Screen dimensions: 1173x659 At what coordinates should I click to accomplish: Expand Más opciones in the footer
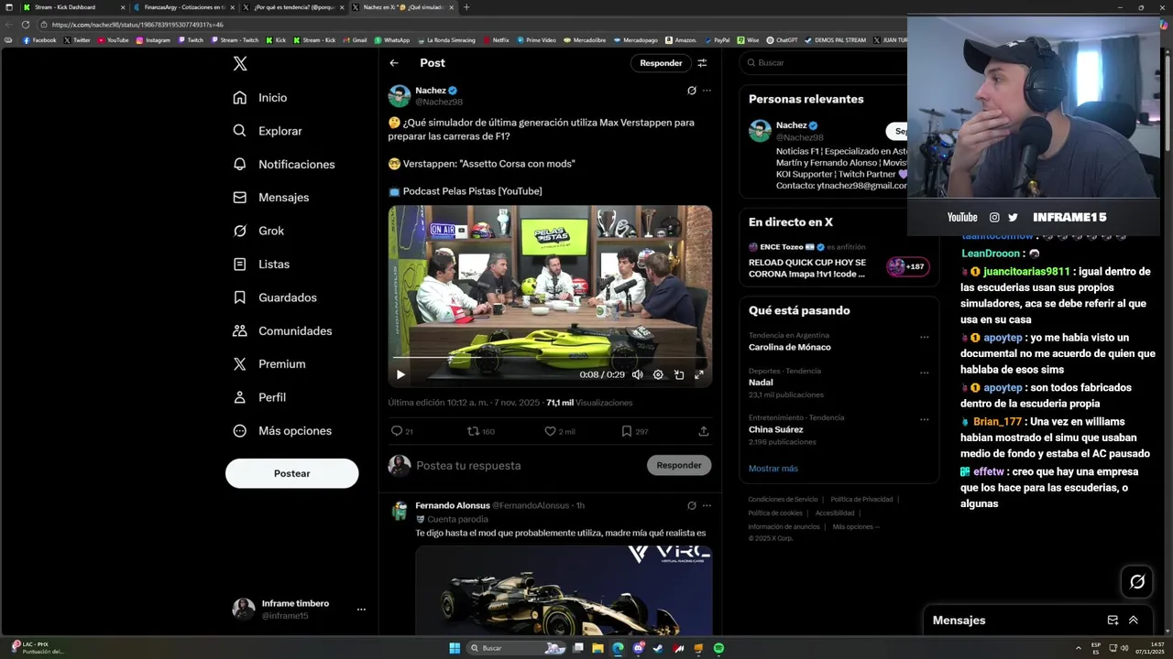click(855, 527)
